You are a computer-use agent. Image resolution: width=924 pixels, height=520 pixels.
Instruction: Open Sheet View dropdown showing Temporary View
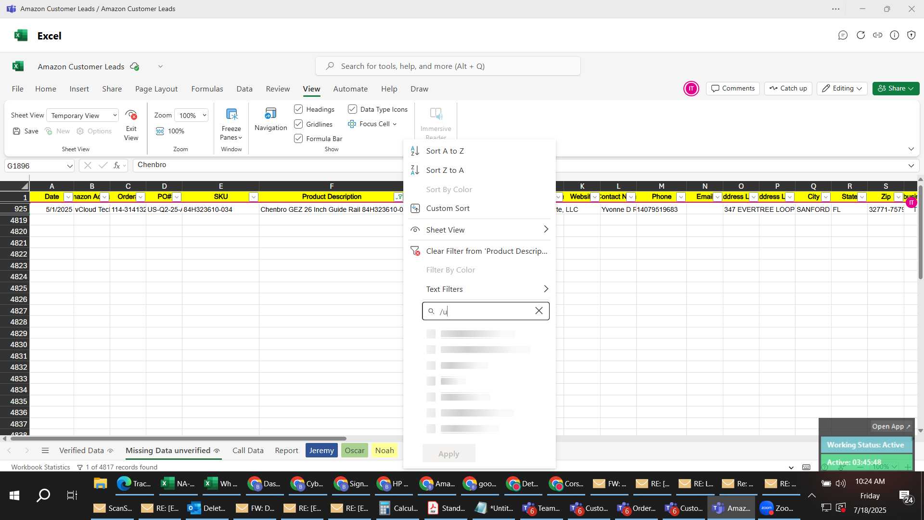point(83,115)
